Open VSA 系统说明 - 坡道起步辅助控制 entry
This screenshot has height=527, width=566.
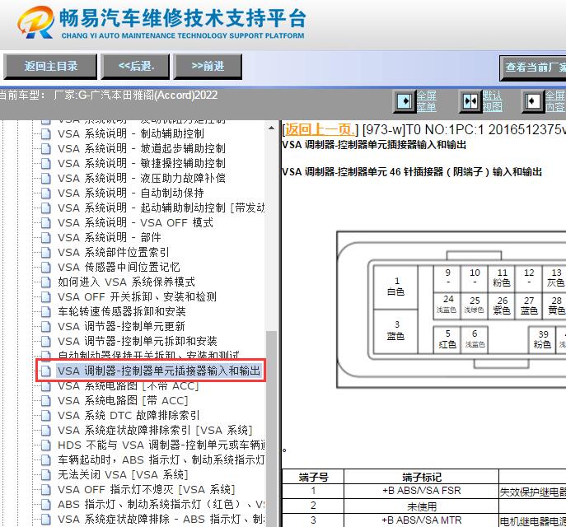(x=142, y=148)
